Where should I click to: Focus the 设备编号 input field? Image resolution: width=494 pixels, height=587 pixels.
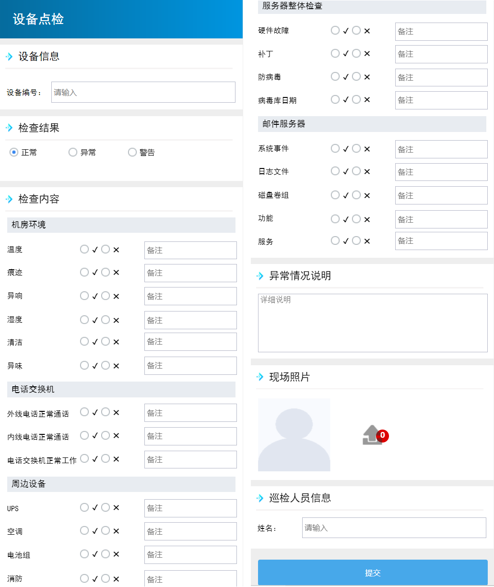point(143,92)
